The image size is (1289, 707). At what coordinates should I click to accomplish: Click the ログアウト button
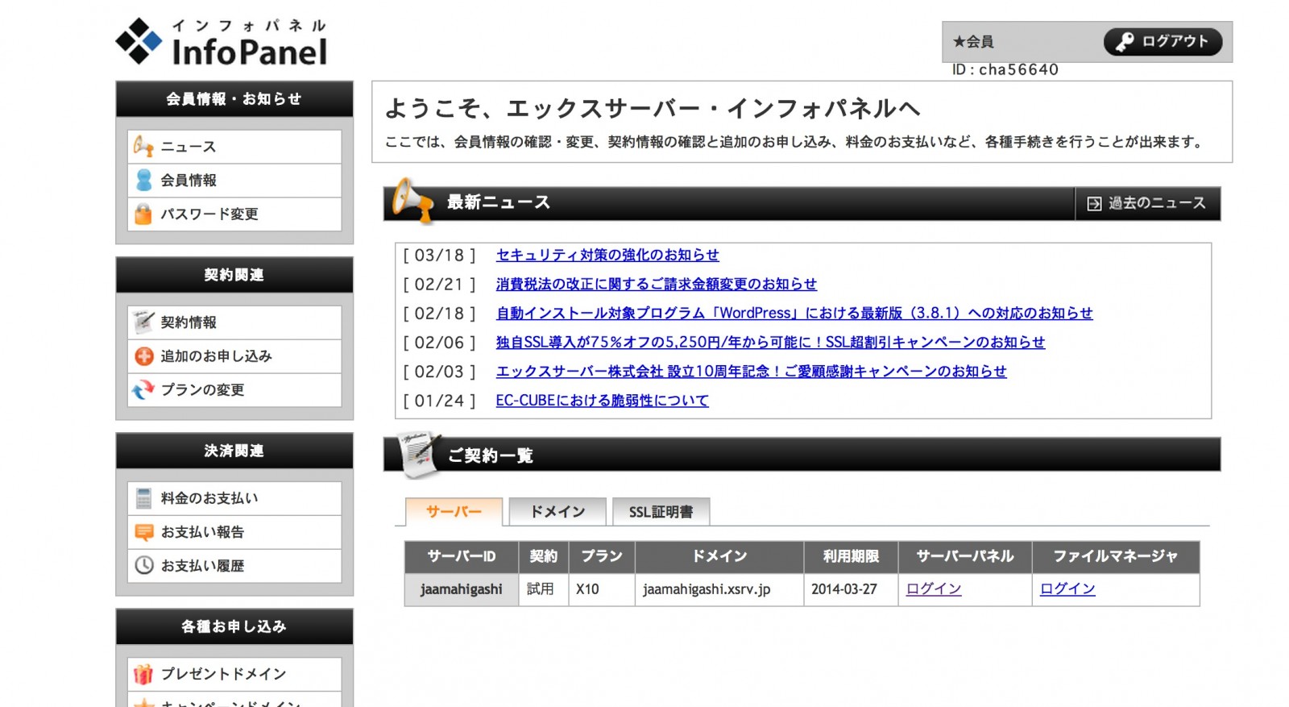coord(1163,42)
